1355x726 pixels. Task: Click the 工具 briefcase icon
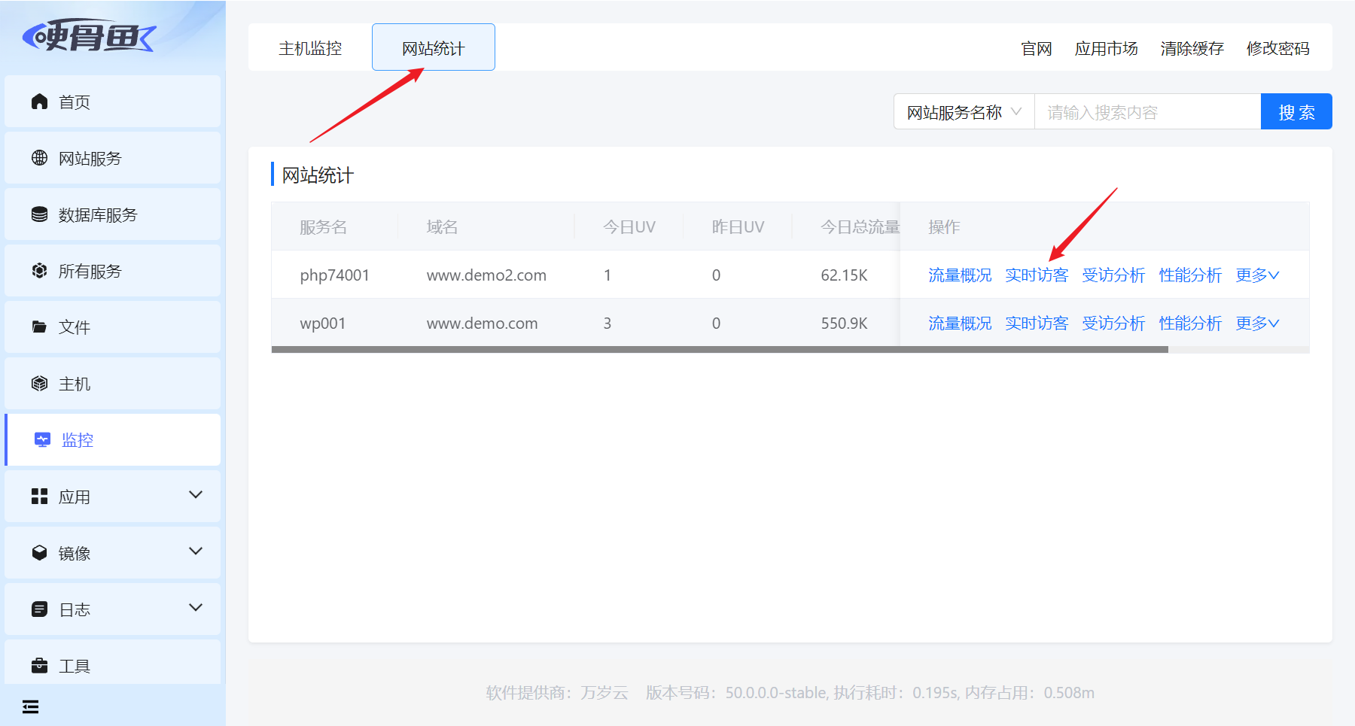(39, 666)
